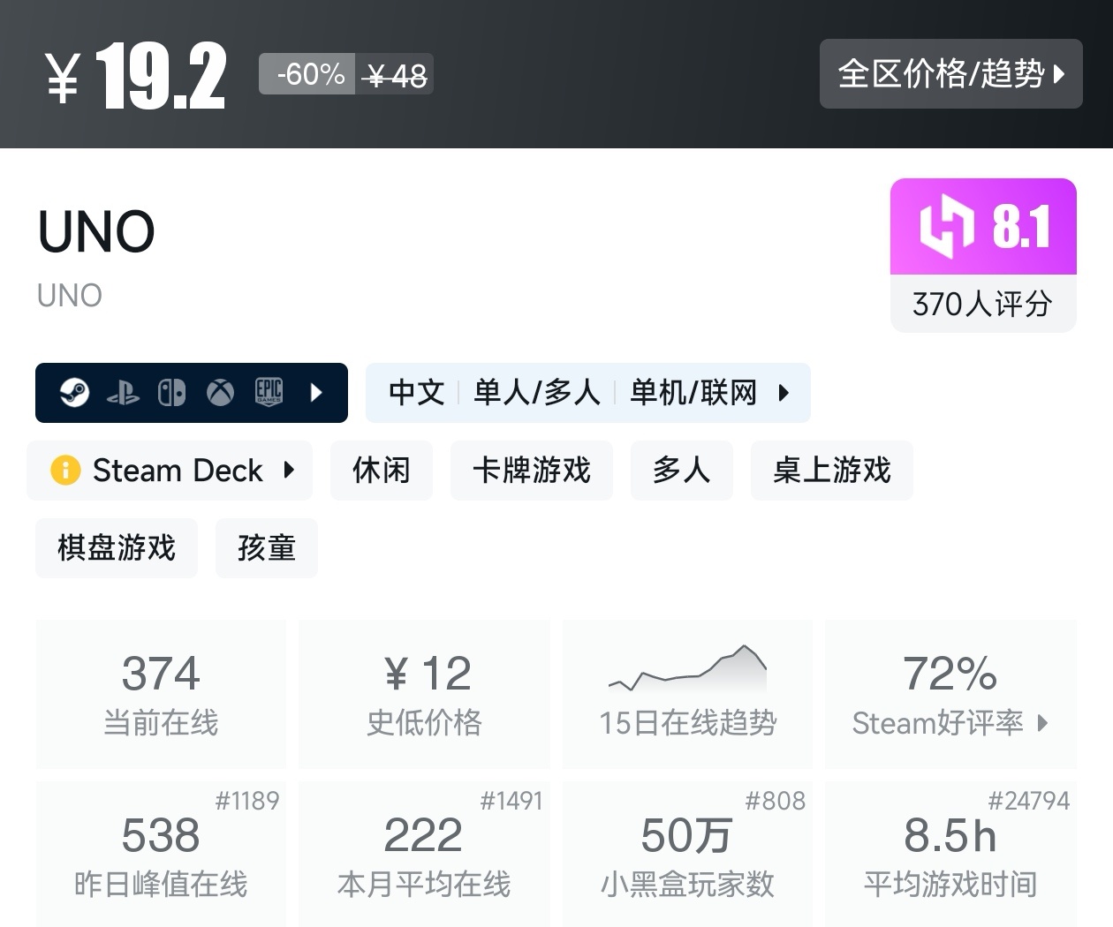This screenshot has width=1113, height=927.
Task: Open the 15日在线趋势 trend chart
Action: (687, 694)
